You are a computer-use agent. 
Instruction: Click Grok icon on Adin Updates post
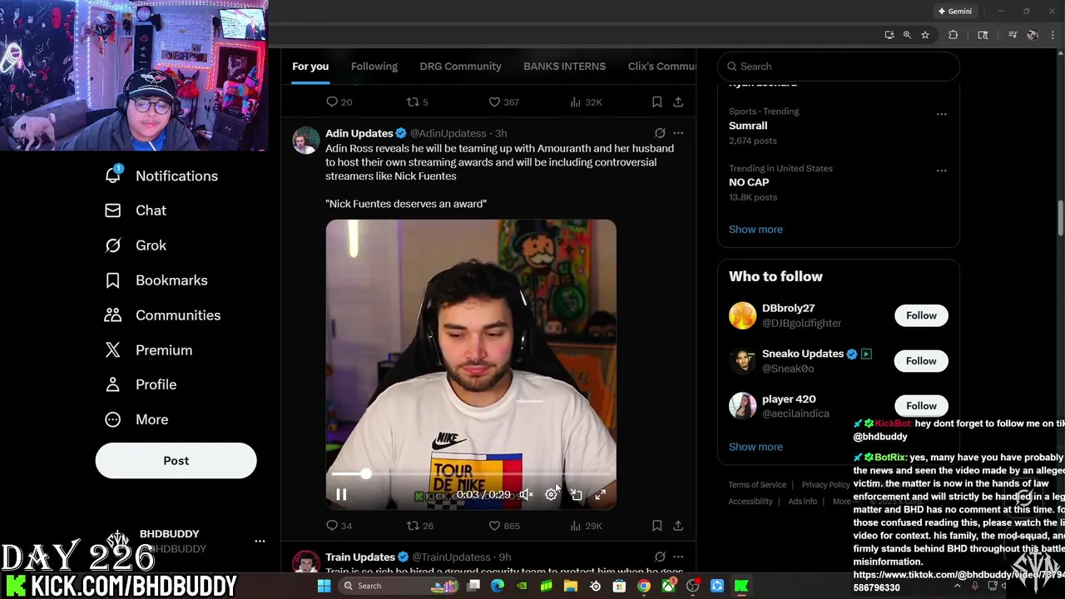click(x=660, y=133)
